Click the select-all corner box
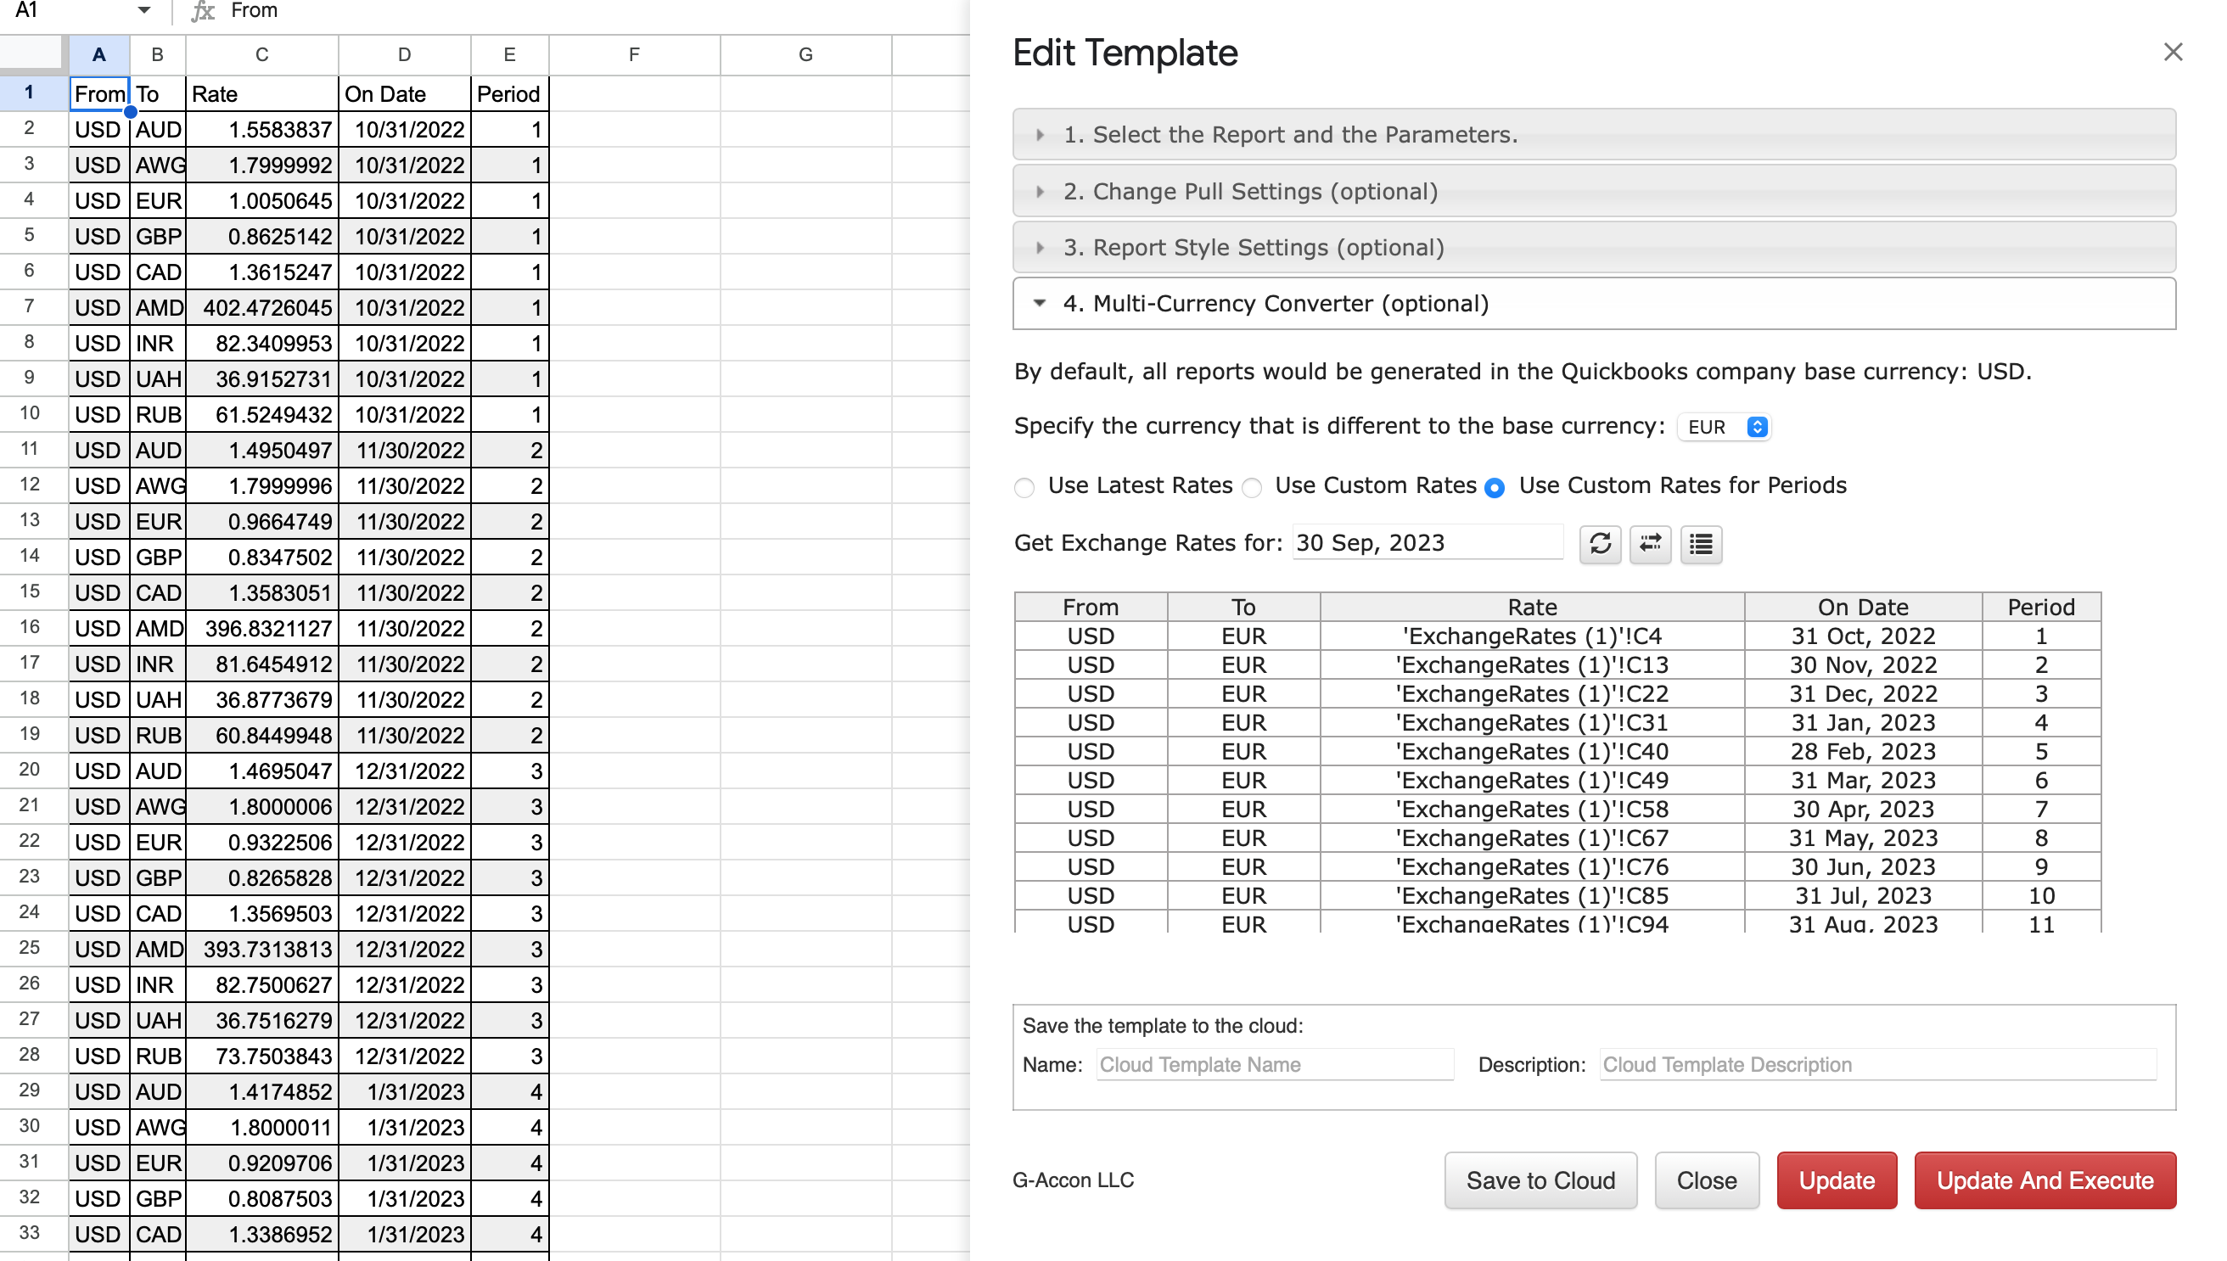 coord(33,53)
